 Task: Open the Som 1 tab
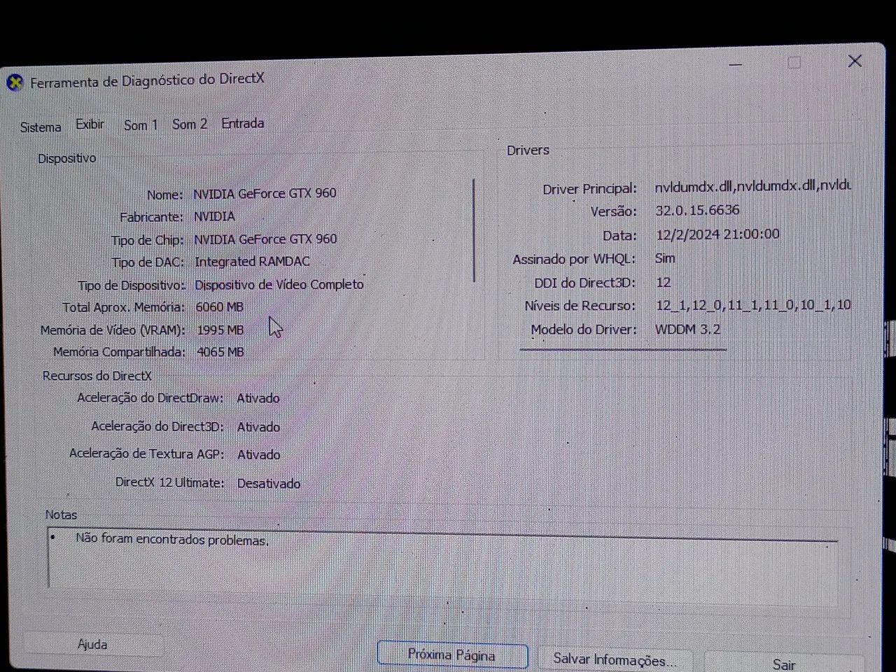140,125
